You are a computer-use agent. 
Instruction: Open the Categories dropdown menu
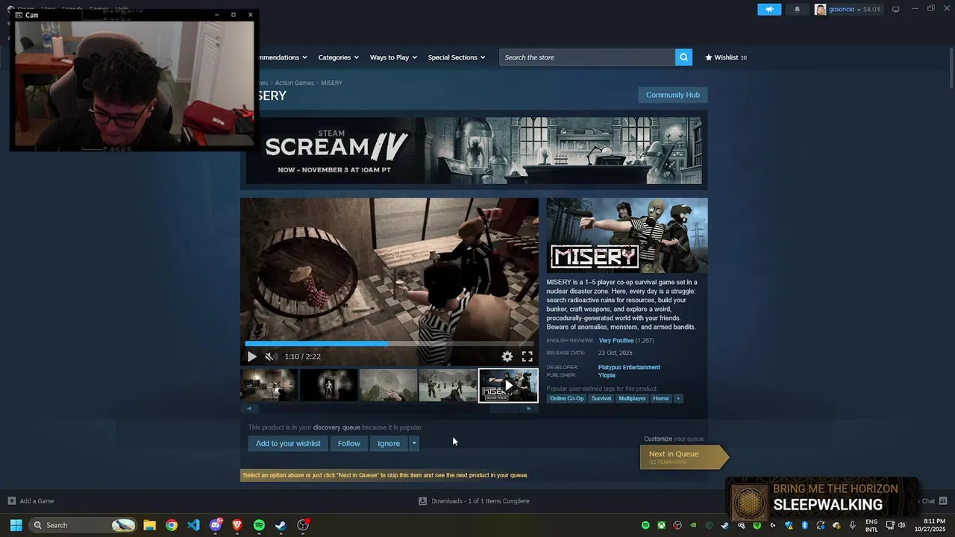tap(338, 57)
